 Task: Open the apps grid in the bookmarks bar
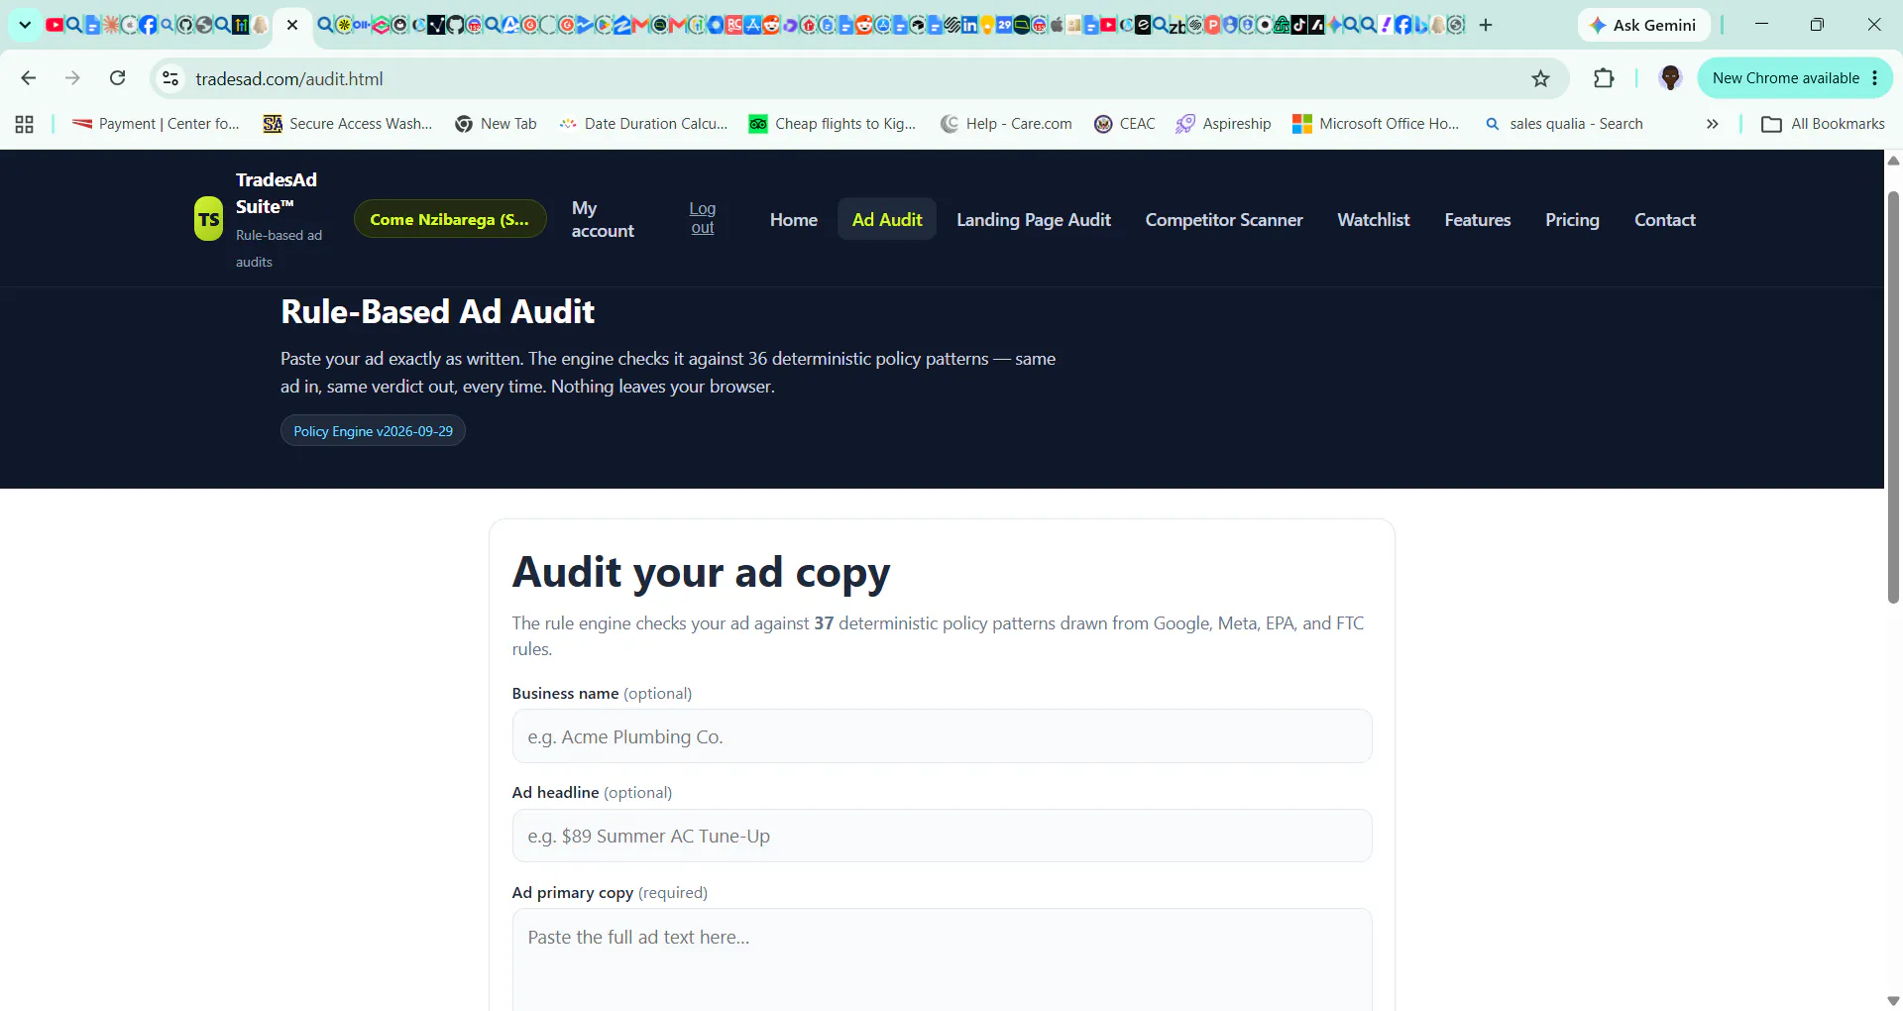(25, 124)
